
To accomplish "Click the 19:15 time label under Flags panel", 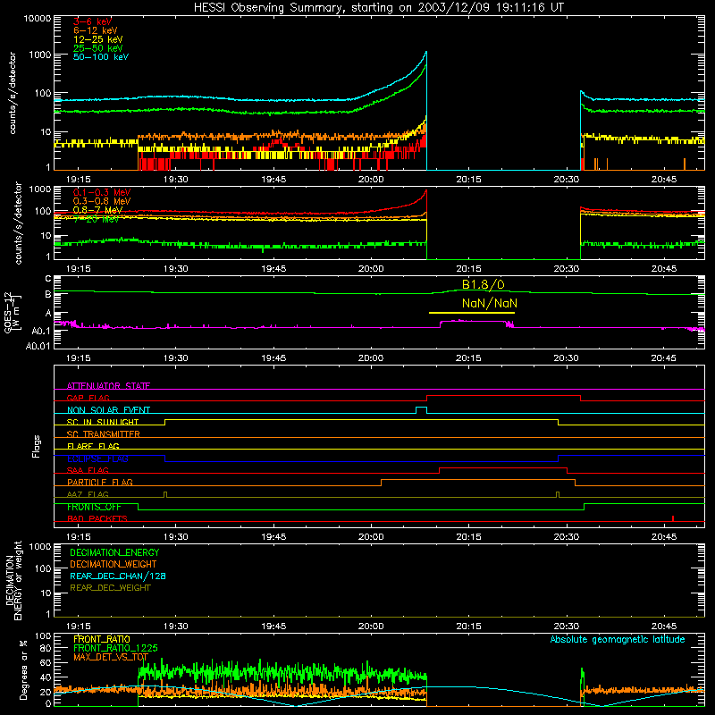I will 78,537.
